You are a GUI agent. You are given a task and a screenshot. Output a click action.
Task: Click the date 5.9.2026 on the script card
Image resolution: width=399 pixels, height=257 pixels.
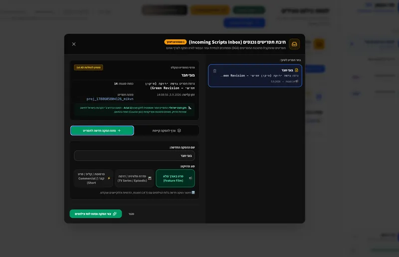click(x=276, y=81)
